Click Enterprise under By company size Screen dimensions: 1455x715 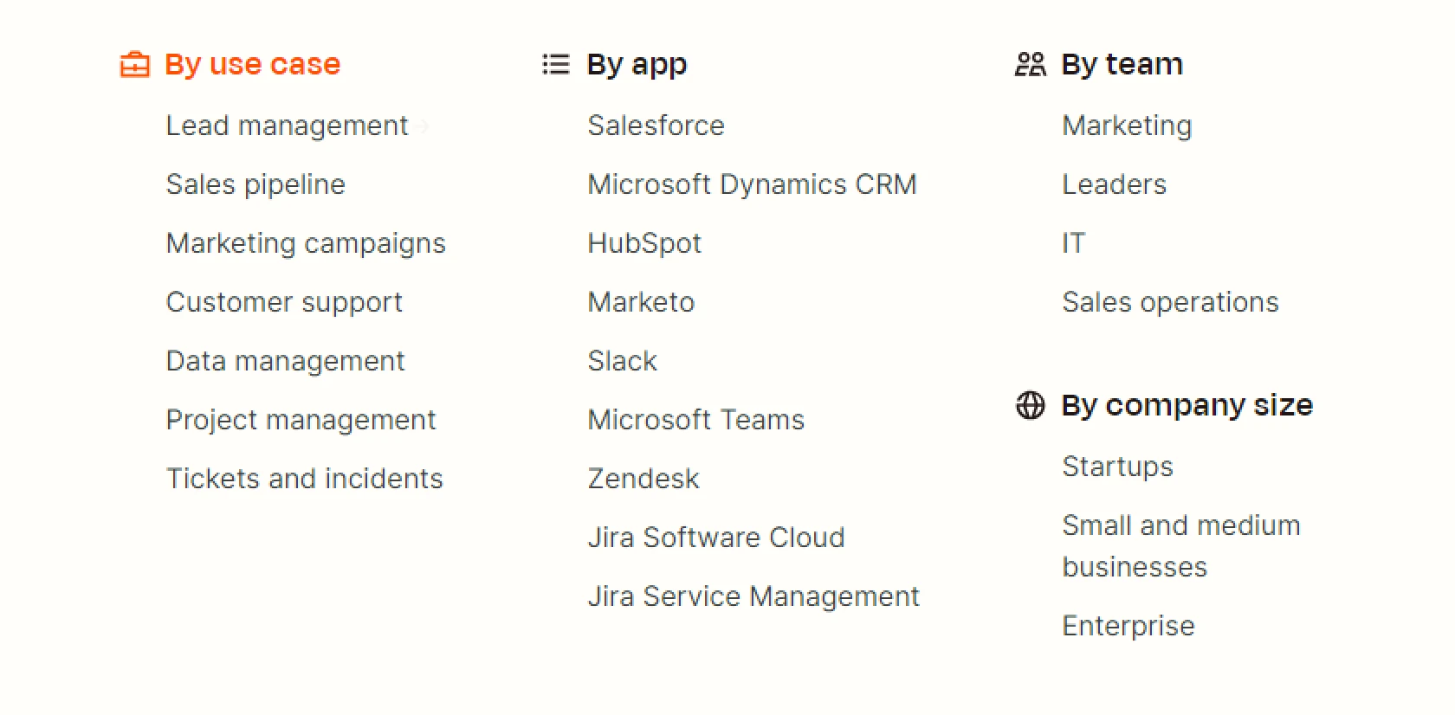1128,626
